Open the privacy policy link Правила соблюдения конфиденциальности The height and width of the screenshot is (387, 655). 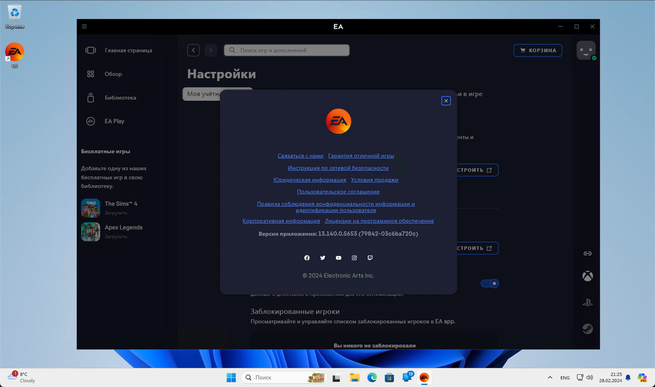coord(336,207)
